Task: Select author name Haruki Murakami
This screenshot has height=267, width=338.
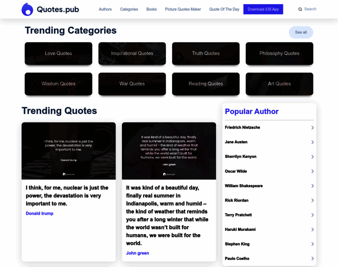Action: [240, 230]
